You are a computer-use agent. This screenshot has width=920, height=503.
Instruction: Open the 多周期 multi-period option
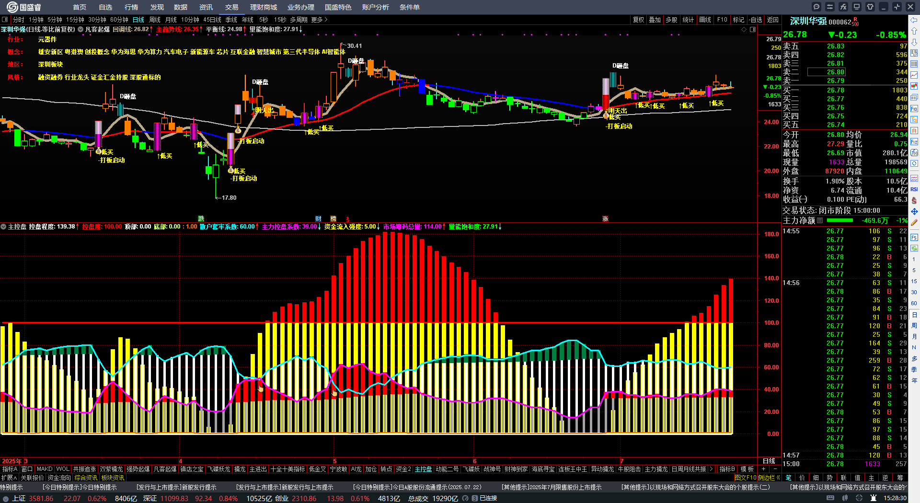299,20
